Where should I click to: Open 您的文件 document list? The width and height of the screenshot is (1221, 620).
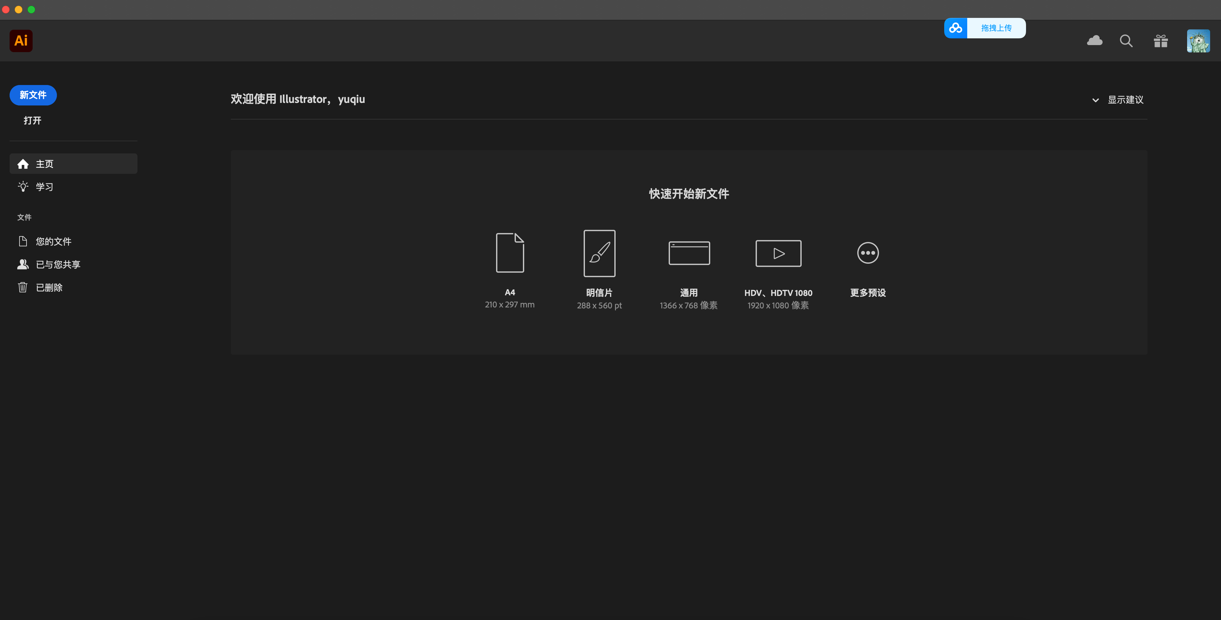53,241
